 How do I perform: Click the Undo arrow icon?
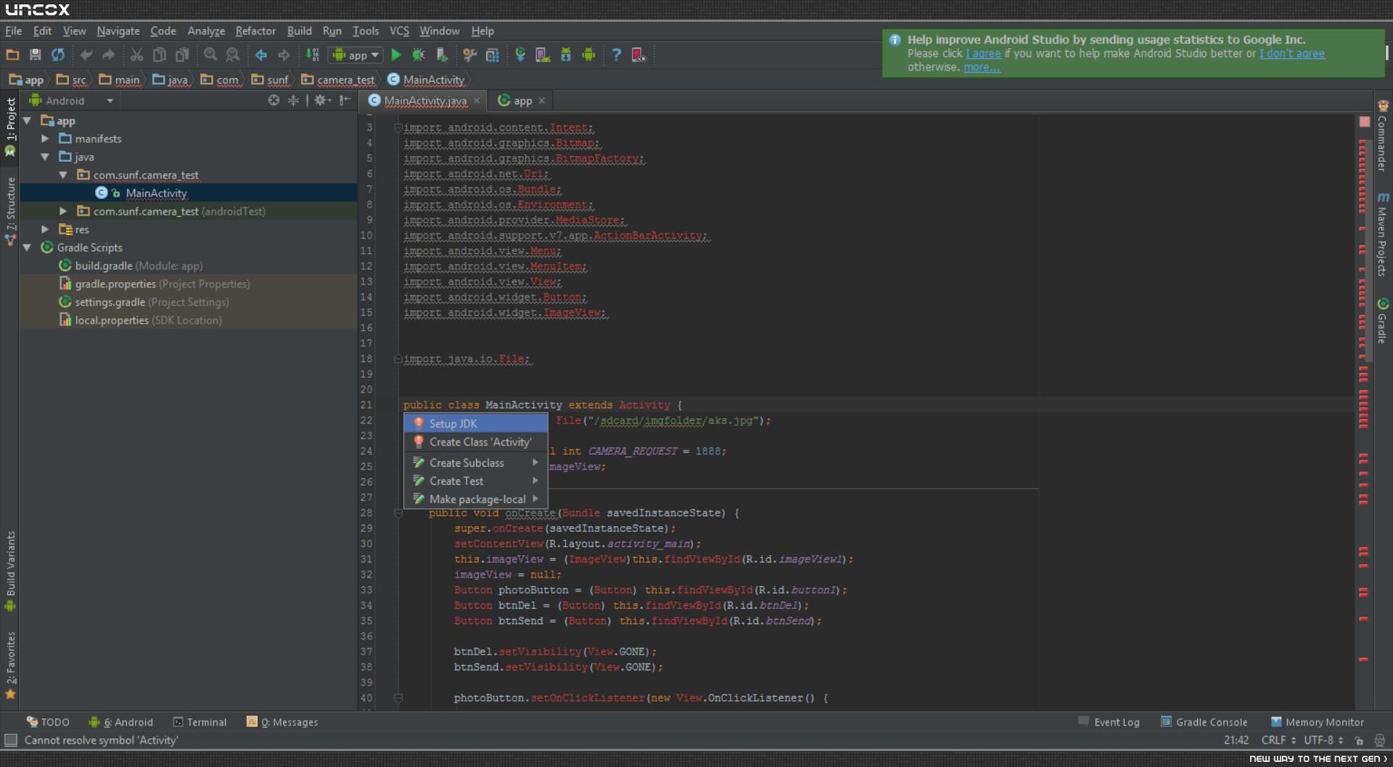tap(86, 54)
